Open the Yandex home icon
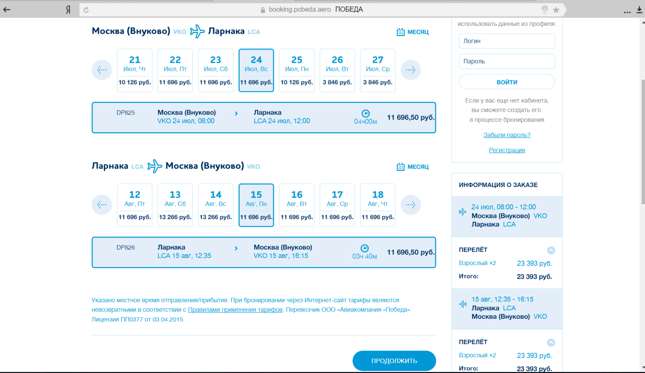Screen dimensions: 645x373 pos(68,10)
